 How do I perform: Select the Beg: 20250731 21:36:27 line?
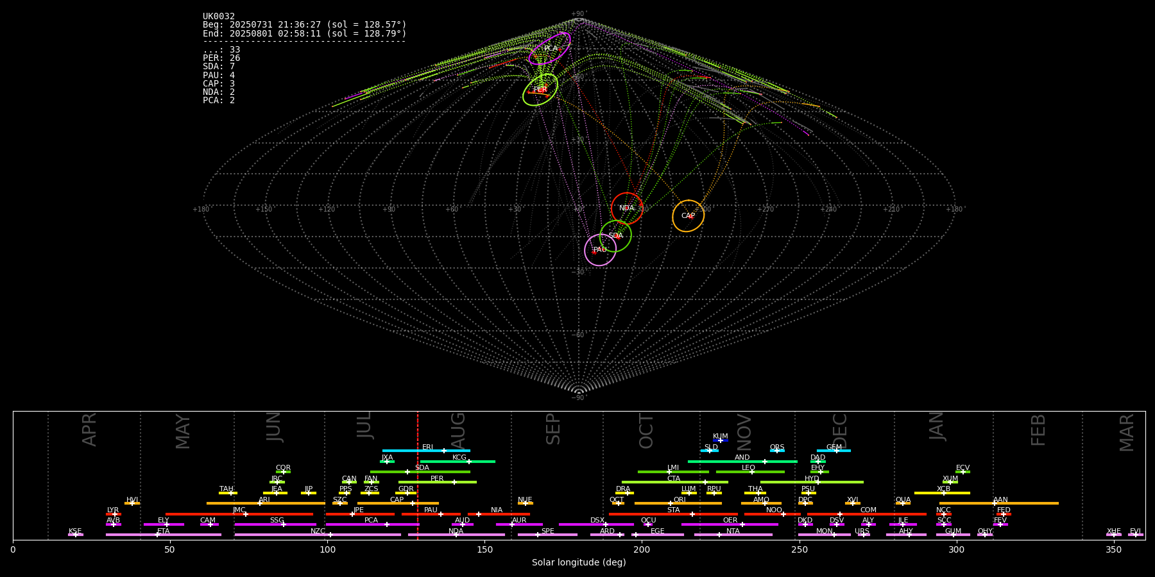pos(305,25)
